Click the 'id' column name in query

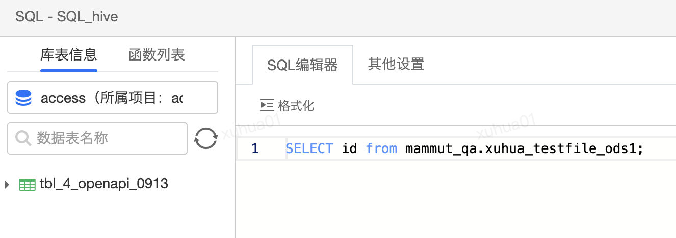(x=349, y=148)
